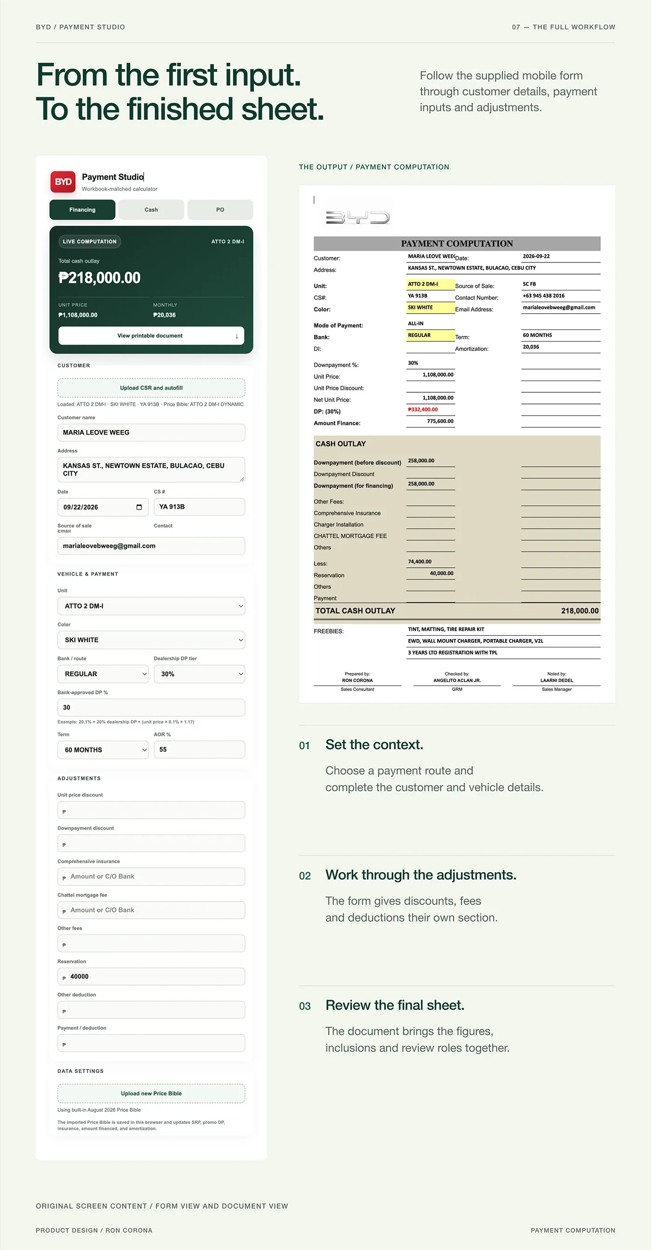Click the LIVE COMPUTATION badge
The image size is (651, 1250).
click(x=90, y=242)
